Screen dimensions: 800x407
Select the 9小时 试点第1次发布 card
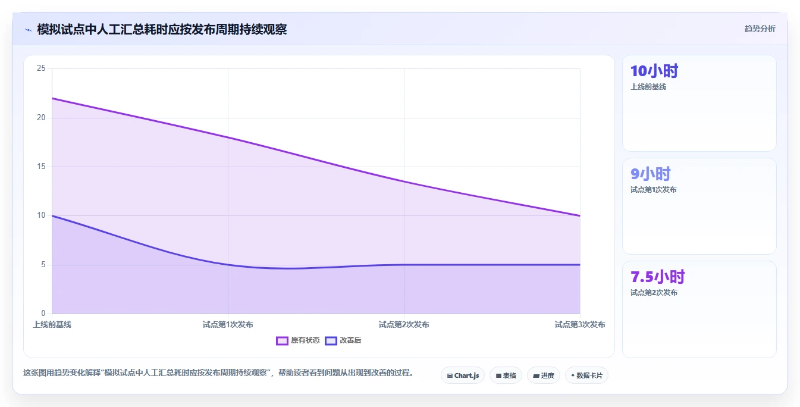click(x=699, y=206)
